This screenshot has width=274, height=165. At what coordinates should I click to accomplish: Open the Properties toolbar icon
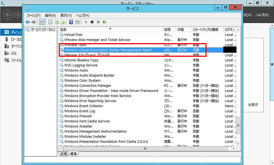50,22
